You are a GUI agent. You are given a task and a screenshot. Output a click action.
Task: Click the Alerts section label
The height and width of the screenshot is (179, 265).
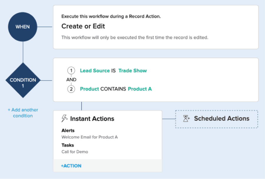pyautogui.click(x=68, y=131)
